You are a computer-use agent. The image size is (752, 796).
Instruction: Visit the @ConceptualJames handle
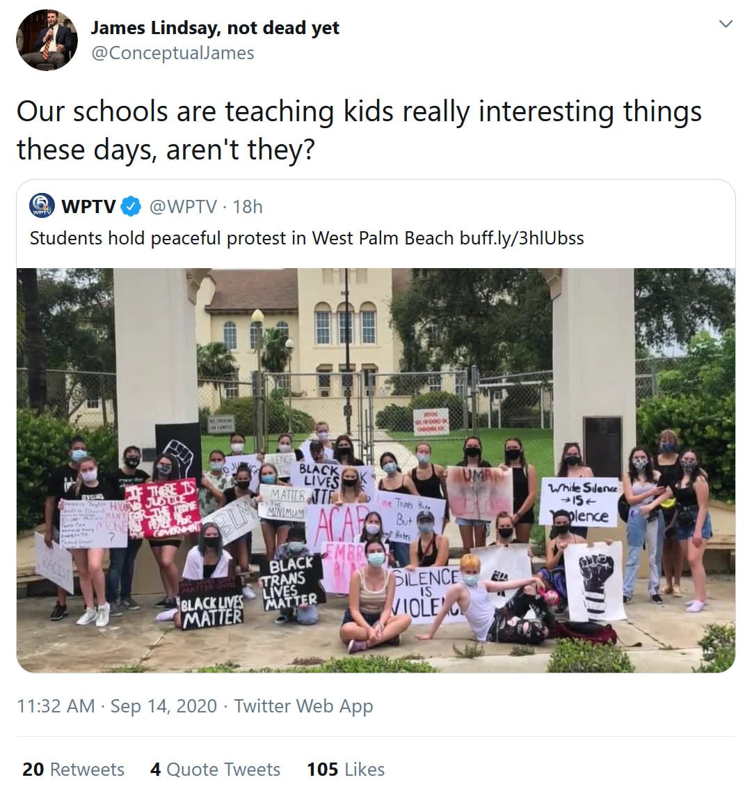(173, 53)
